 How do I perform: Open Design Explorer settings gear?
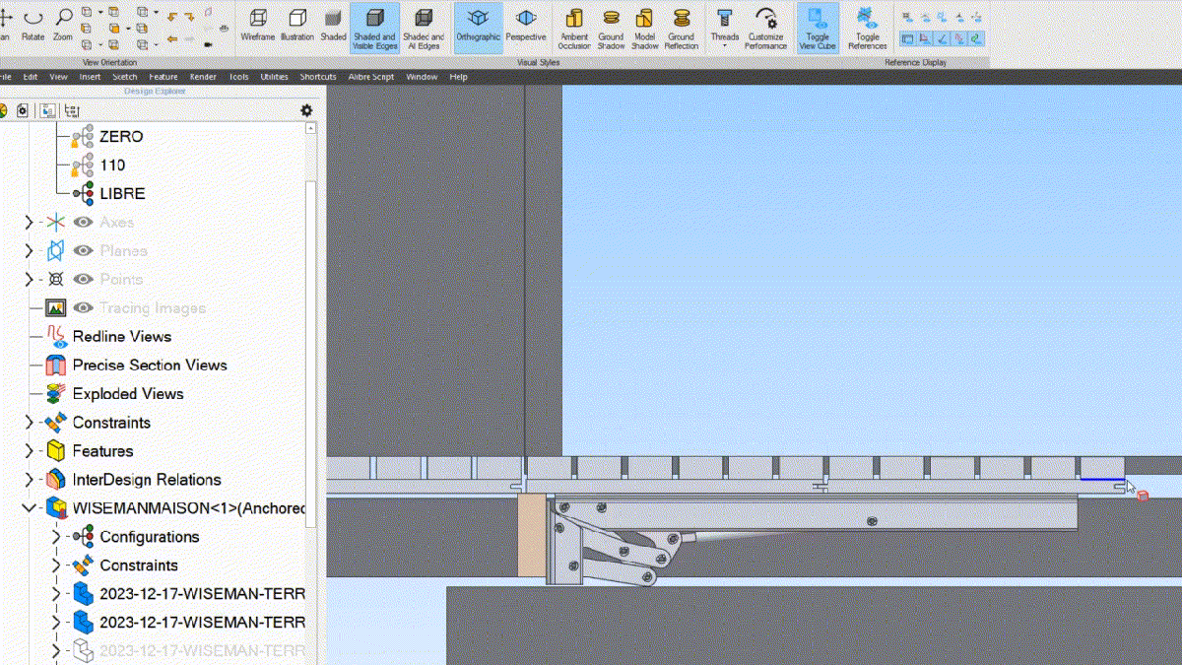[306, 111]
